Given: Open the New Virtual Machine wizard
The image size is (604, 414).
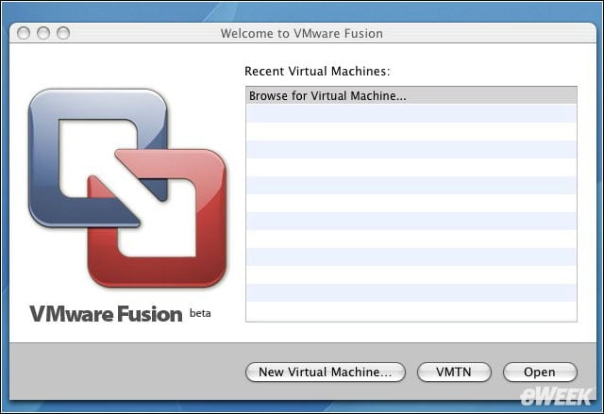Looking at the screenshot, I should coord(325,373).
